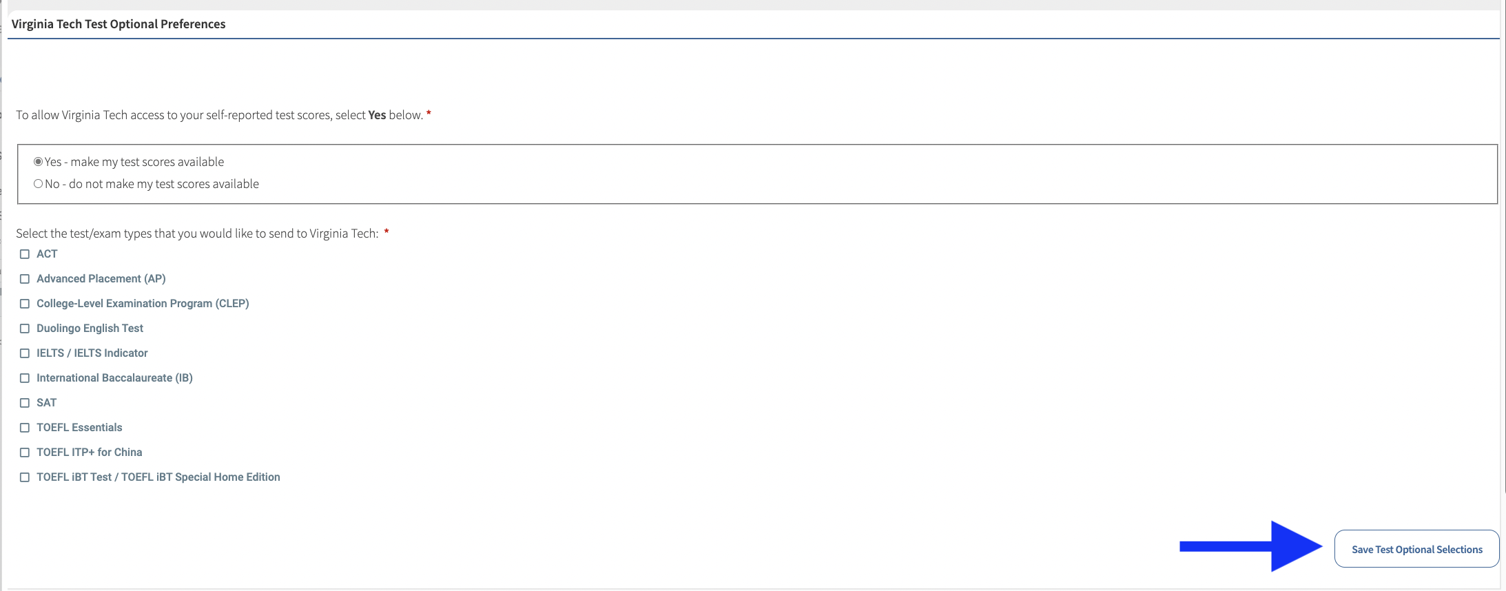Click the 'Select the test/exam types' prompt text
1506x591 pixels.
tap(197, 234)
